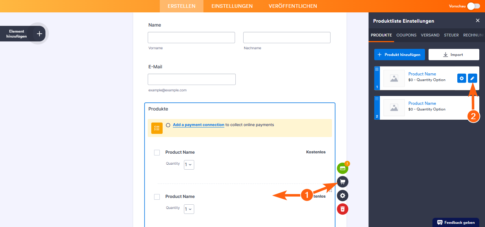The height and width of the screenshot is (227, 485).
Task: Close the Produktliste Einstellungen panel
Action: [x=478, y=21]
